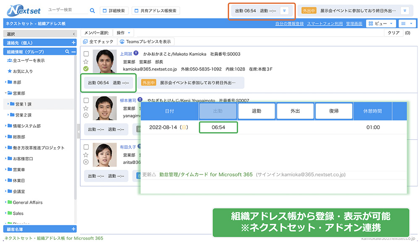
Task: Open 働き方改革推進プロジェクト folder
Action: pyautogui.click(x=39, y=148)
